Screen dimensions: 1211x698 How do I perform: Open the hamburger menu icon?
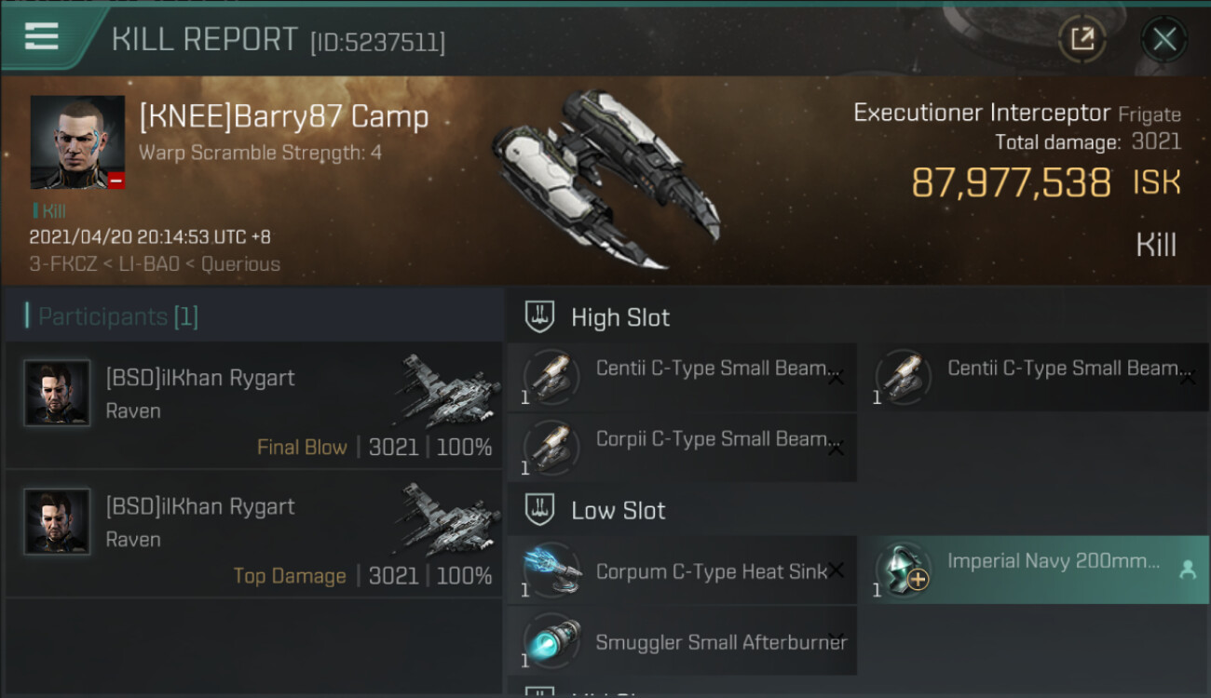tap(42, 37)
